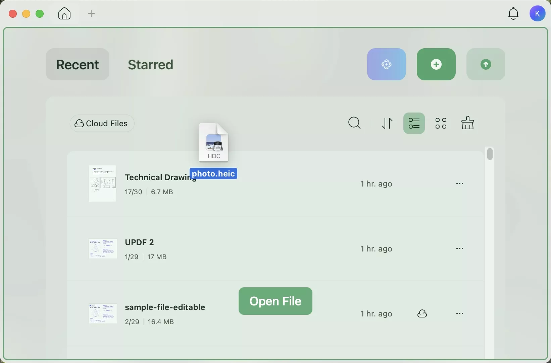Click the sample-file-editable file name

coord(165,307)
